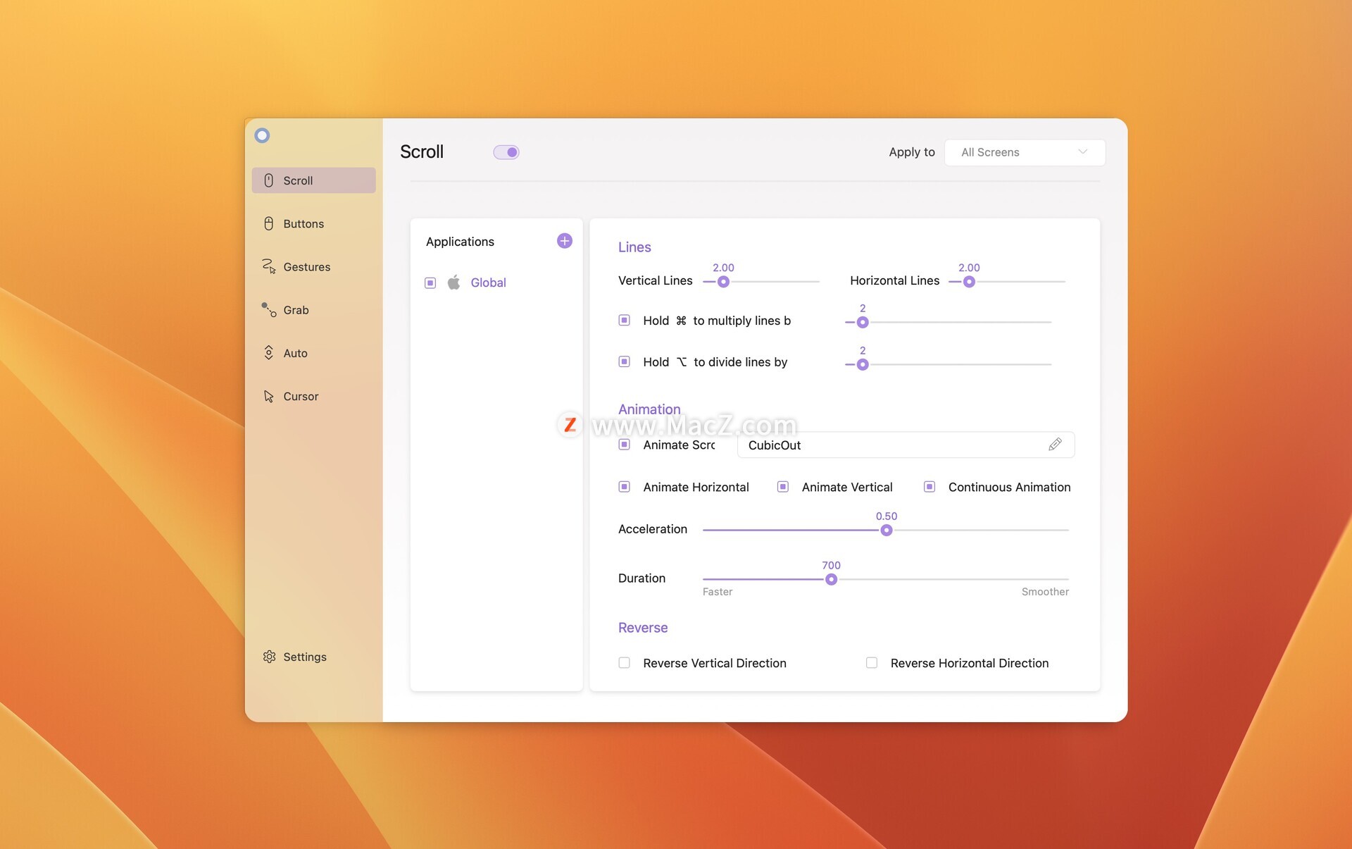
Task: Click the Auto scroll icon in sidebar
Action: click(x=268, y=353)
